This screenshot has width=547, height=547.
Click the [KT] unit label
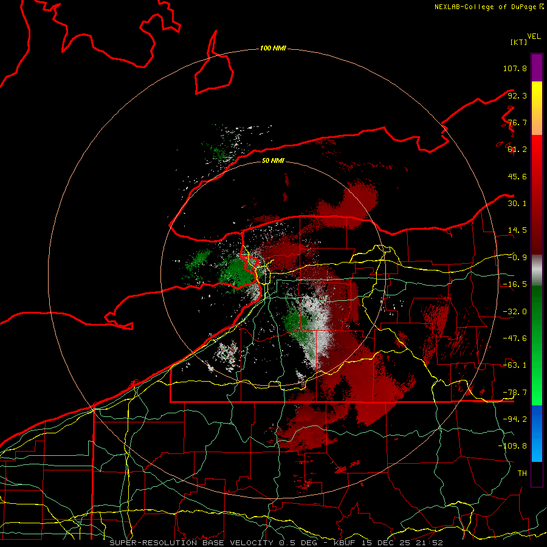[519, 42]
